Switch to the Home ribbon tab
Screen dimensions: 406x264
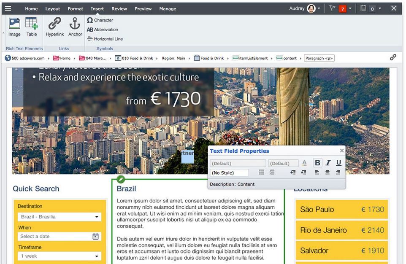click(x=31, y=9)
